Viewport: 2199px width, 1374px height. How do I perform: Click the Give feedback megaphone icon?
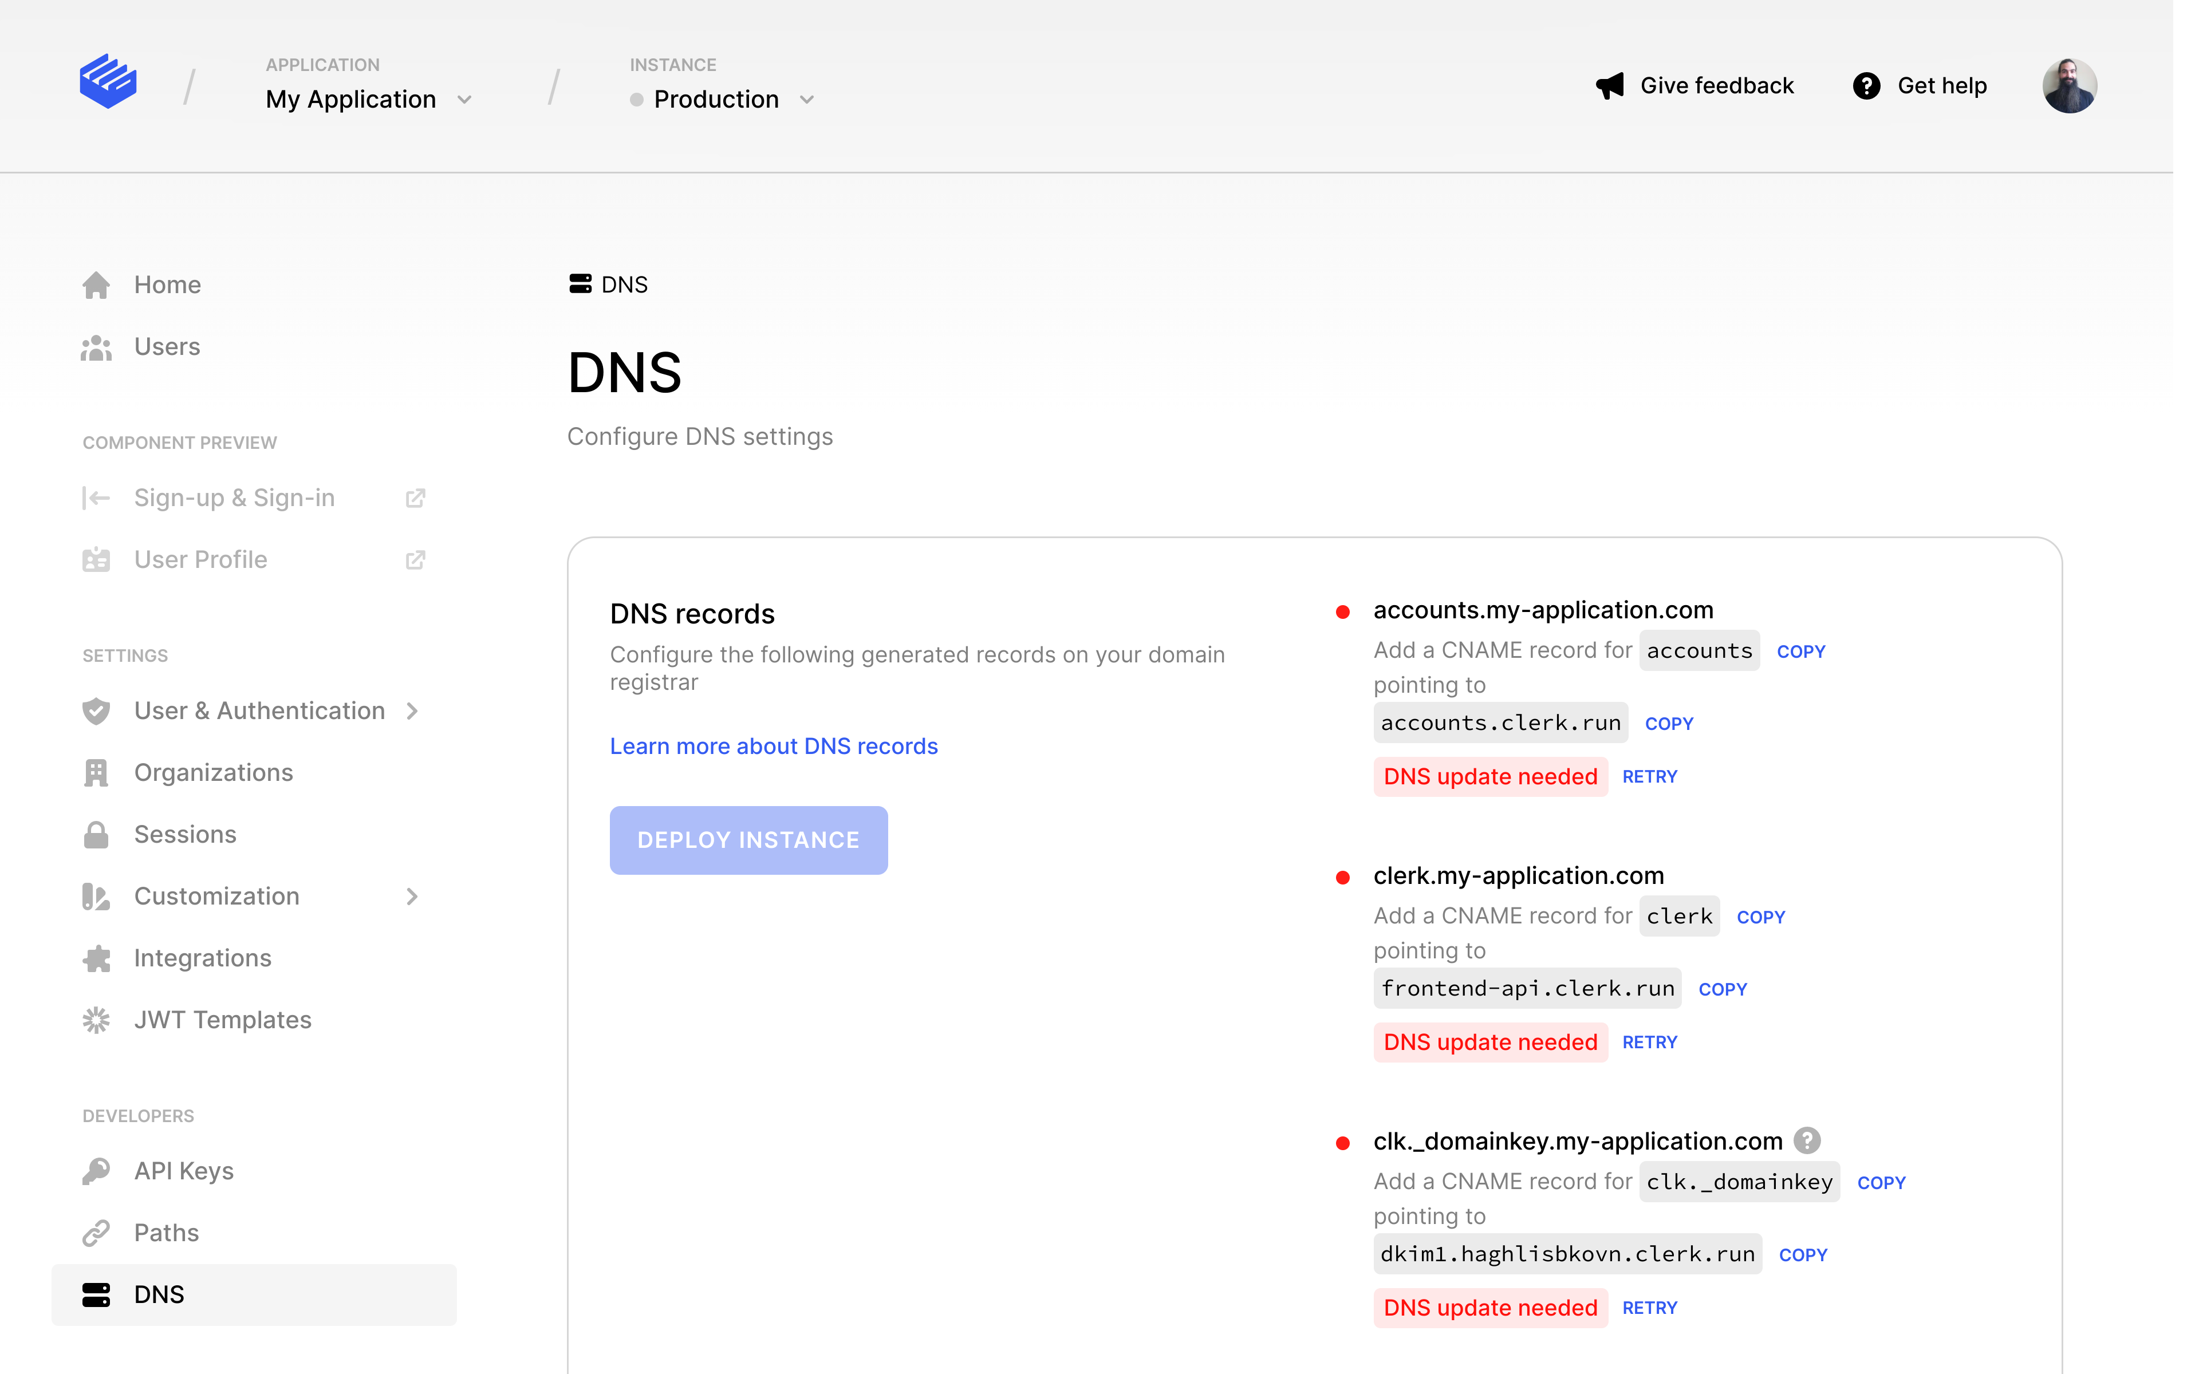(1609, 86)
